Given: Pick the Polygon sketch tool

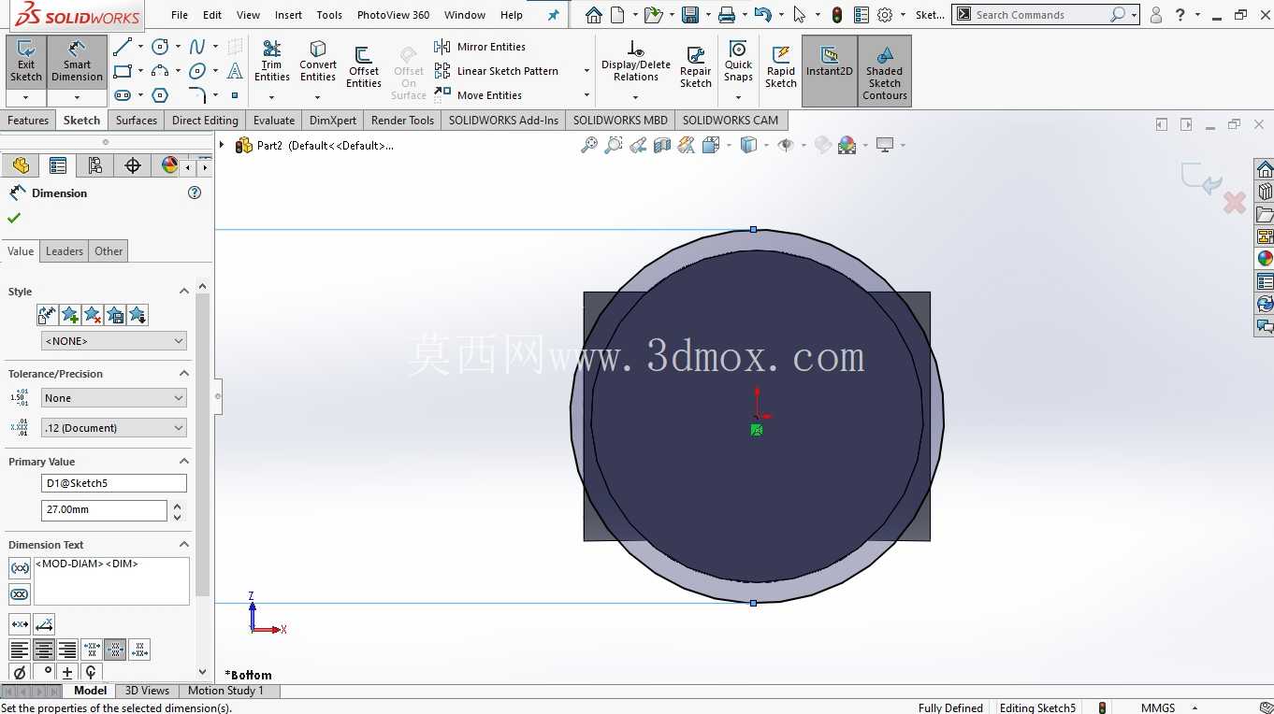Looking at the screenshot, I should [160, 95].
